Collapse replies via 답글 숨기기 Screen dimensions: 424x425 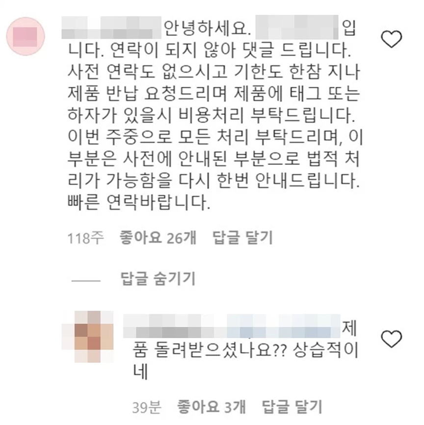pyautogui.click(x=158, y=279)
